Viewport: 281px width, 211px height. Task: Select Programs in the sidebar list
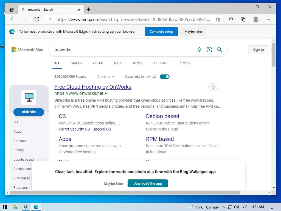[x=21, y=187]
